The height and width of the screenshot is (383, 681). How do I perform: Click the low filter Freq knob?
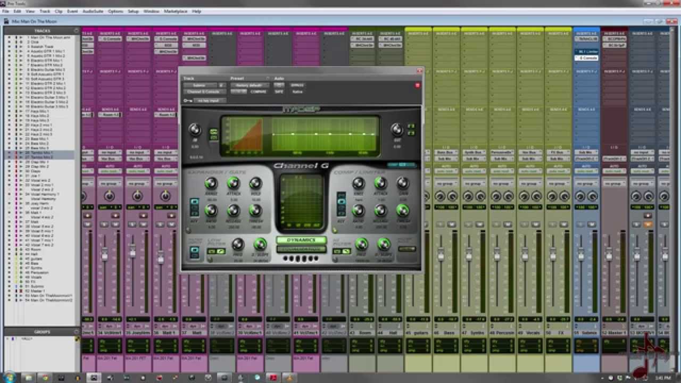point(238,244)
